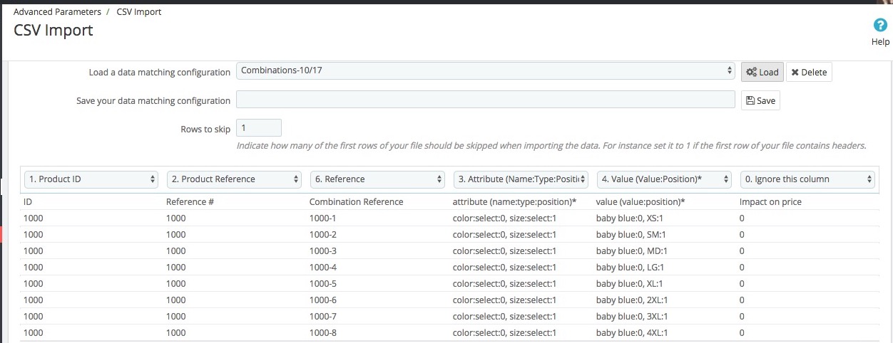Click the Load configuration button
The width and height of the screenshot is (893, 343).
pyautogui.click(x=762, y=72)
